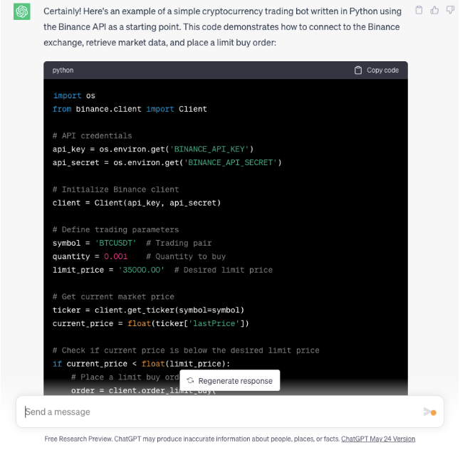Give the response a thumbs up
Screen dimensions: 465x455
tap(434, 11)
